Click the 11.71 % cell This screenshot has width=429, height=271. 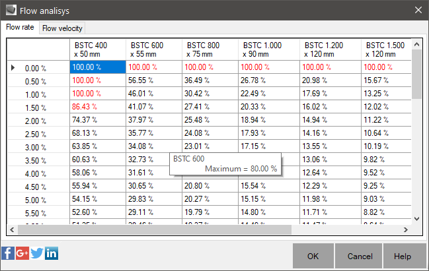click(331, 212)
